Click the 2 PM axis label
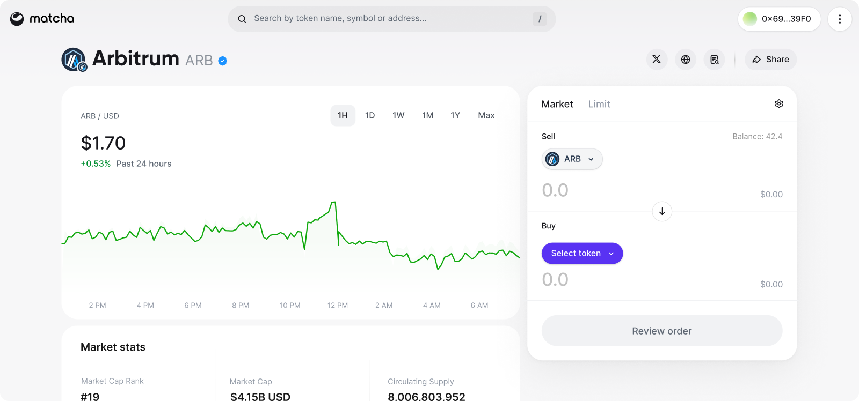This screenshot has width=859, height=401. 98,306
